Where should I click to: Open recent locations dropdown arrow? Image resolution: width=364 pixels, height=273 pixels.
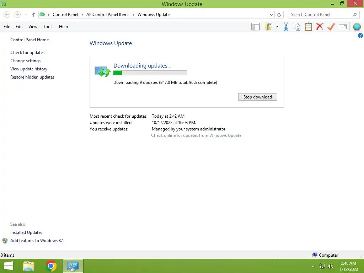pyautogui.click(x=26, y=15)
